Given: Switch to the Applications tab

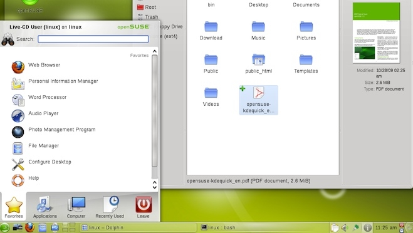Looking at the screenshot, I should pos(44,207).
